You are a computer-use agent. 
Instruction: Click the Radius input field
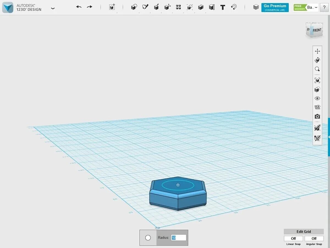point(179,238)
